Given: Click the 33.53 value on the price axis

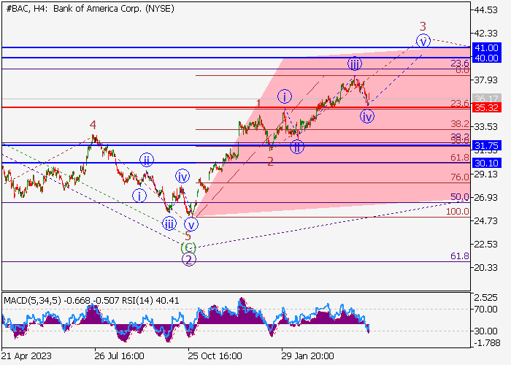Looking at the screenshot, I should tap(486, 127).
